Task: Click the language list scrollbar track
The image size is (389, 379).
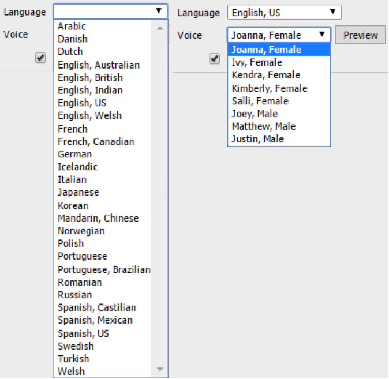Action: (160, 196)
